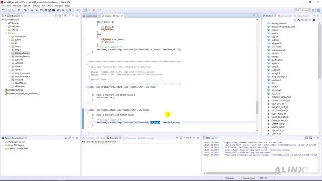
Task: Toggle Hide Static Members in Outline toolbar
Action: 306,20
